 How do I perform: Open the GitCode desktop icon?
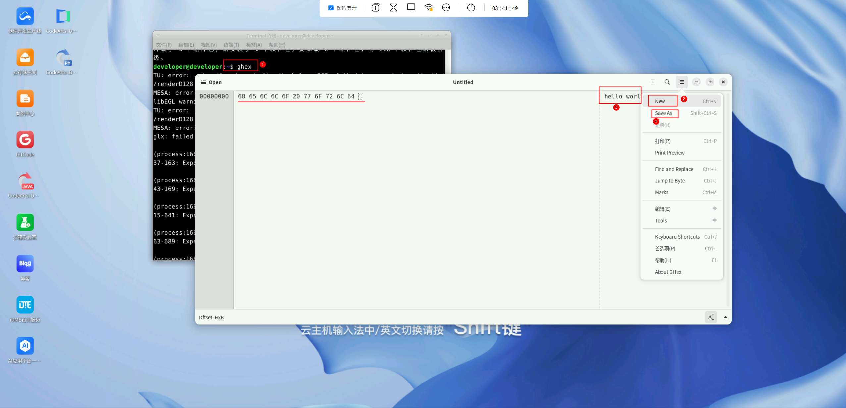[25, 140]
